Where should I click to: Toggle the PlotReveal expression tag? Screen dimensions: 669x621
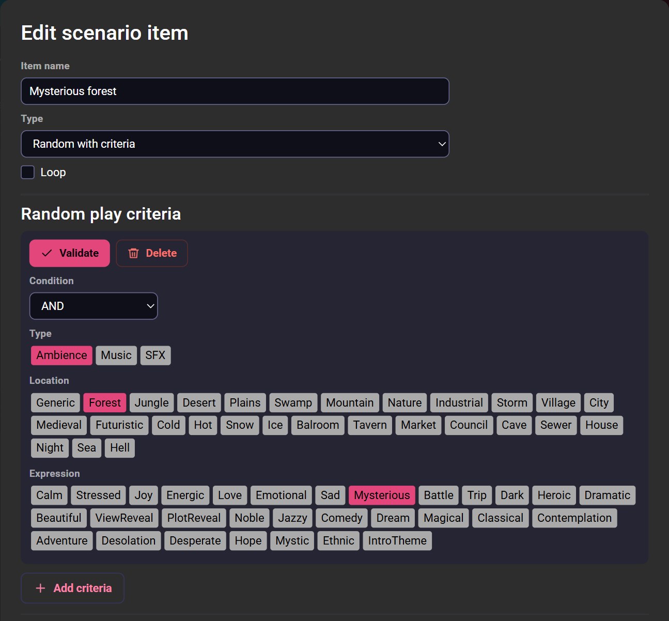click(x=194, y=518)
